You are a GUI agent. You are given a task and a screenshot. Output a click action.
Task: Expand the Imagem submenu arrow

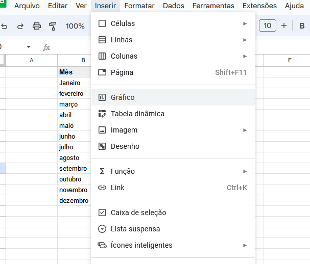245,130
